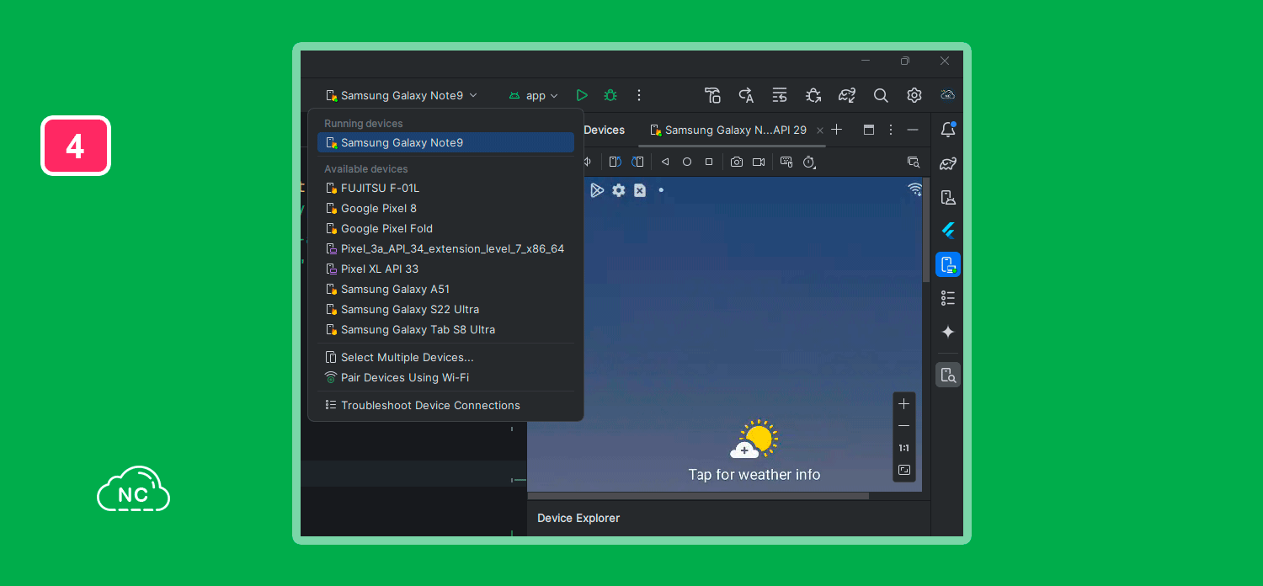This screenshot has width=1263, height=586.
Task: Click the Device Explorer panel title
Action: pyautogui.click(x=578, y=519)
